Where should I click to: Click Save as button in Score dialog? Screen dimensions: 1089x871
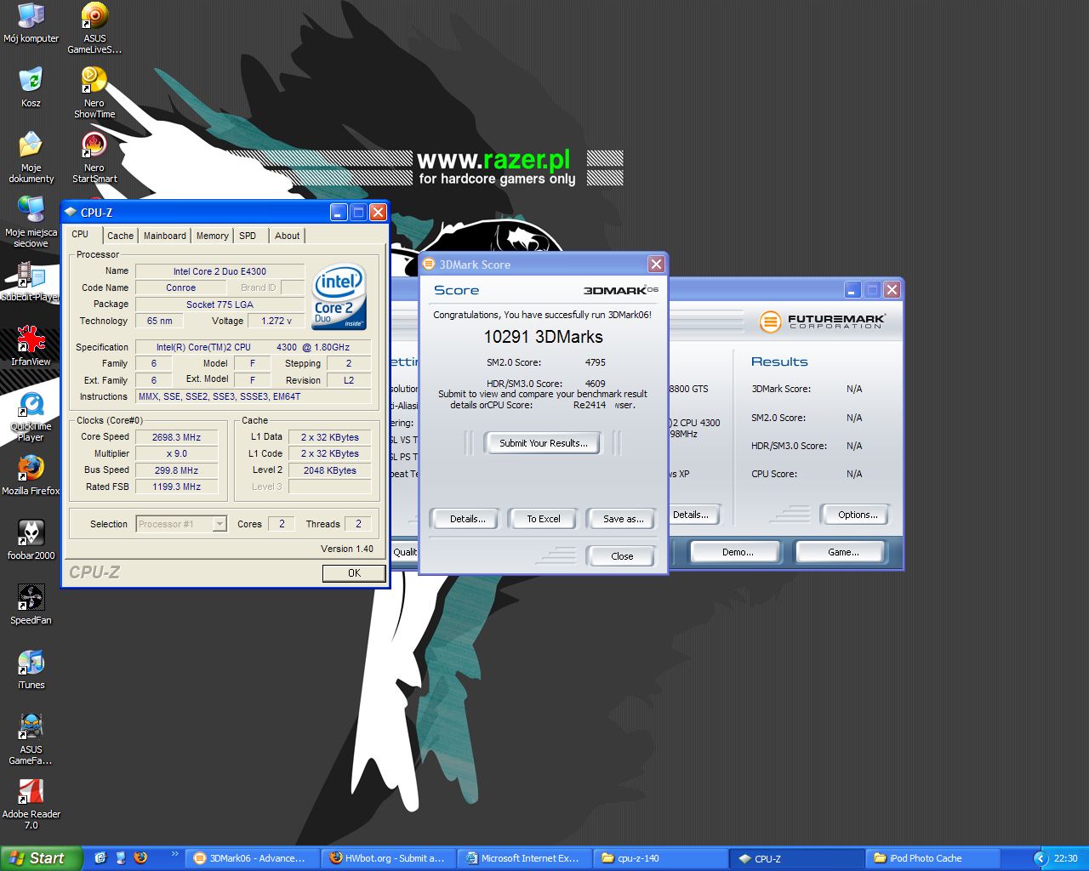tap(623, 519)
